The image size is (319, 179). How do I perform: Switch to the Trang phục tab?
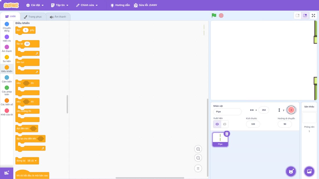pos(33,17)
